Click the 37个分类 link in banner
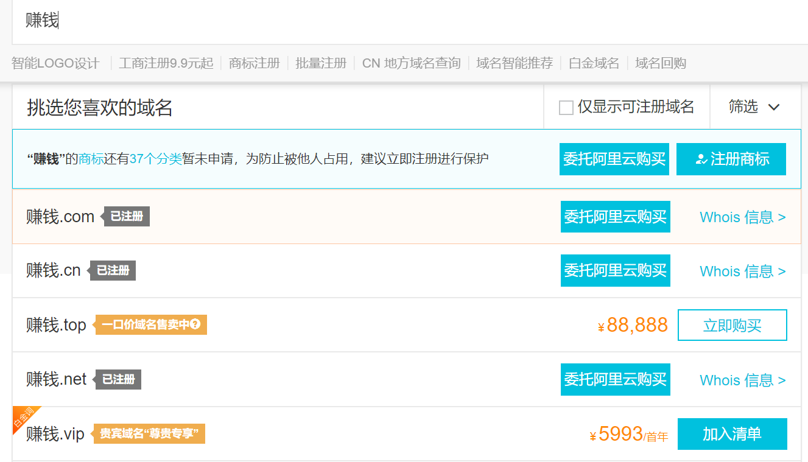The height and width of the screenshot is (462, 808). [156, 159]
